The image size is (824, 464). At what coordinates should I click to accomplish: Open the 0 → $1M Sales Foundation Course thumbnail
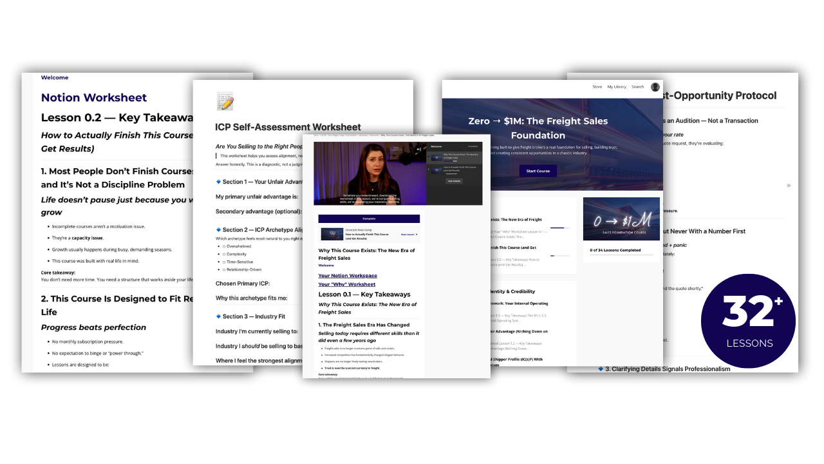point(621,220)
